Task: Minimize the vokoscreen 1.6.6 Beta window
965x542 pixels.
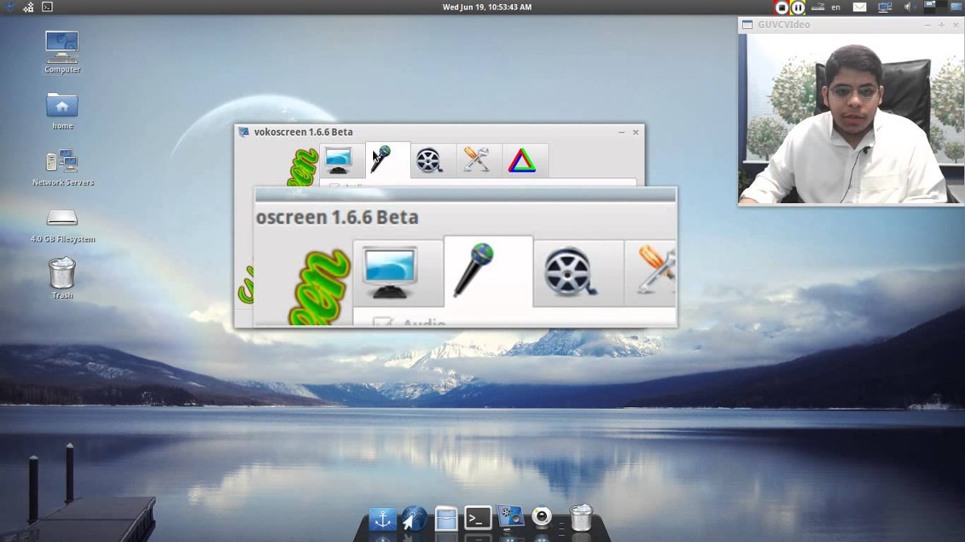Action: 622,132
